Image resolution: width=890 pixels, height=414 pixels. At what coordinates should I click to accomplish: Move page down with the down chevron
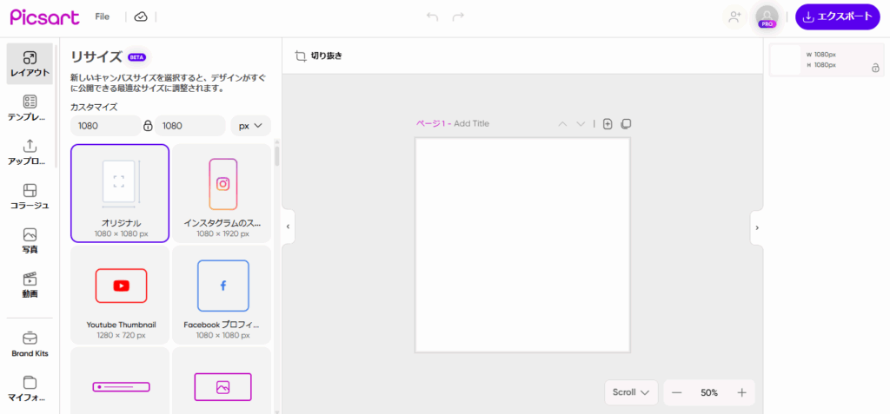point(581,123)
